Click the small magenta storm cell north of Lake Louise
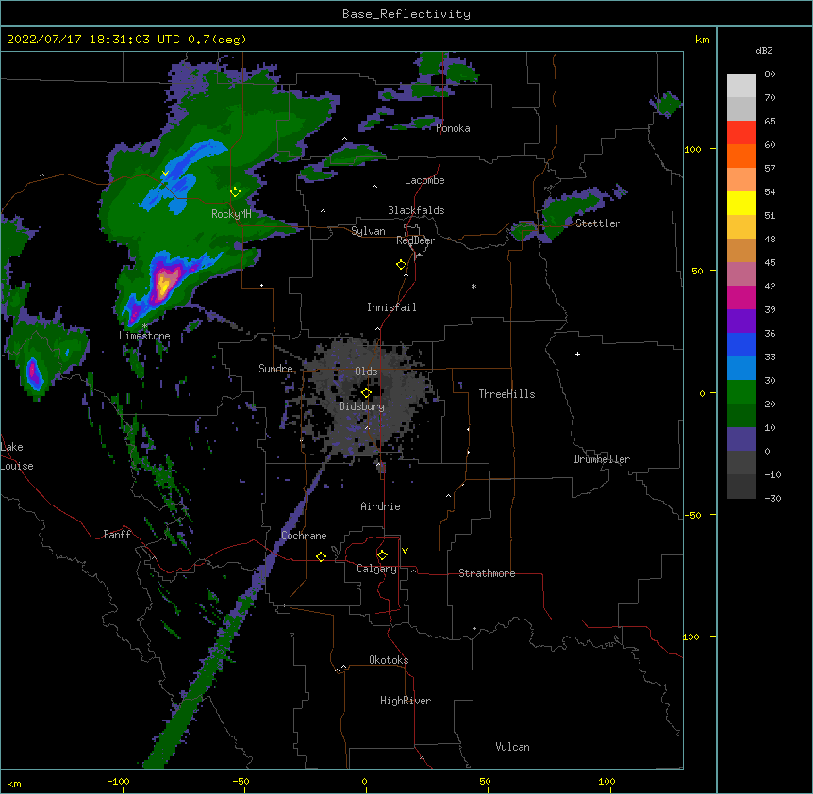Screen dimensions: 813x794 click(34, 373)
